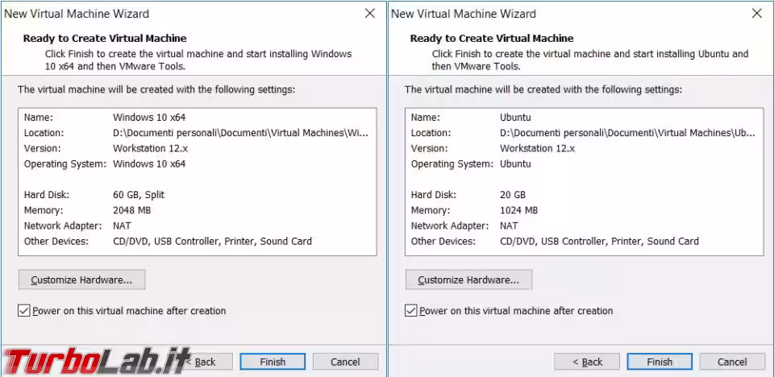774x377 pixels.
Task: Select the '1024 MB' memory value
Action: pos(518,210)
